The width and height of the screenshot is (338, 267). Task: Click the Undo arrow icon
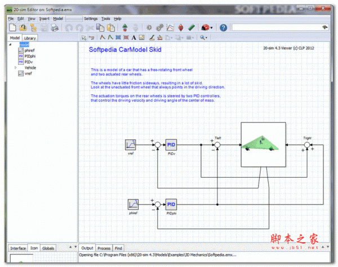(x=69, y=28)
